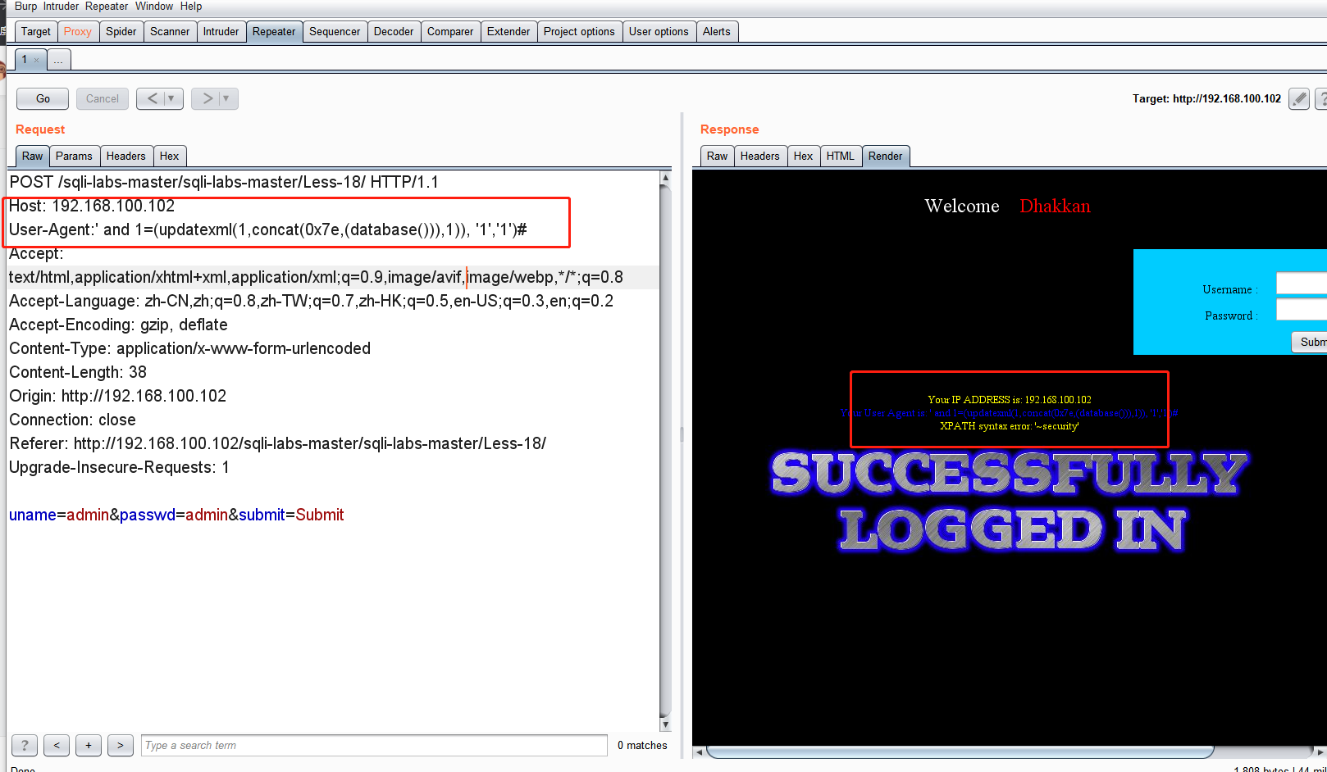Click the User-Agent injection payload line
Viewport: 1327px width, 772px height.
tap(268, 229)
